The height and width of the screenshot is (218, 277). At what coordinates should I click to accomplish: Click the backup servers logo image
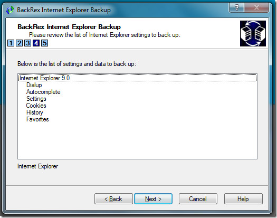pyautogui.click(x=253, y=33)
